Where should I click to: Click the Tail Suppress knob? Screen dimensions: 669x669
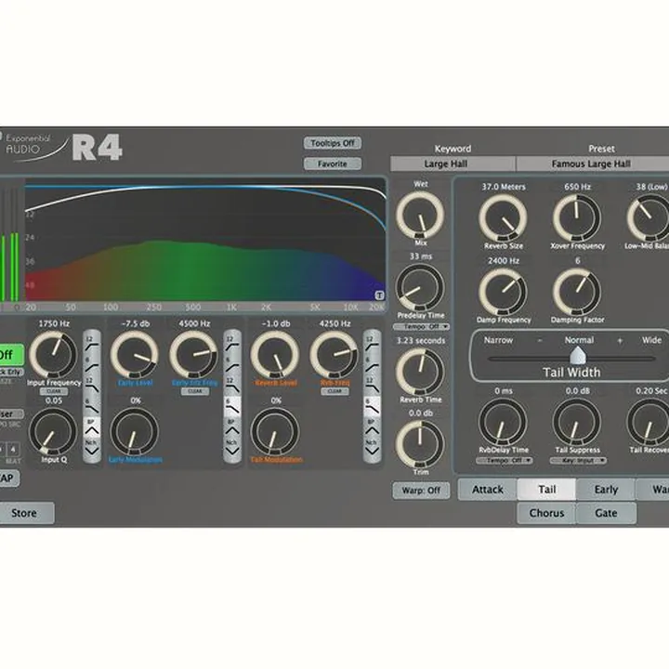point(577,423)
